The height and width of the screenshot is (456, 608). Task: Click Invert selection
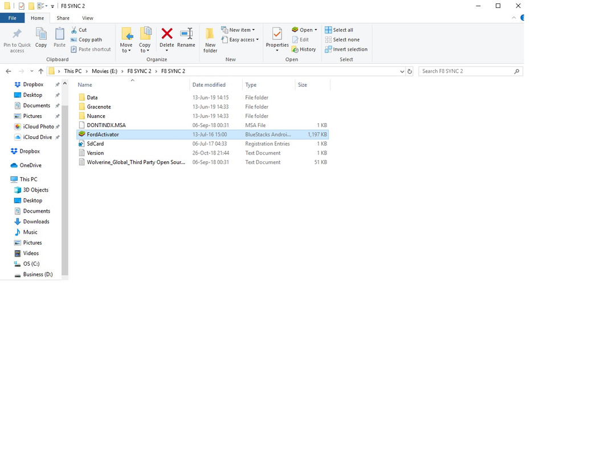point(346,49)
